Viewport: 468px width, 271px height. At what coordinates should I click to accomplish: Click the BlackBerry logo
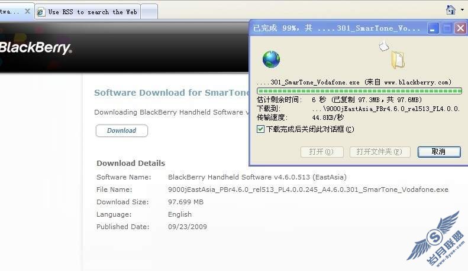point(35,48)
